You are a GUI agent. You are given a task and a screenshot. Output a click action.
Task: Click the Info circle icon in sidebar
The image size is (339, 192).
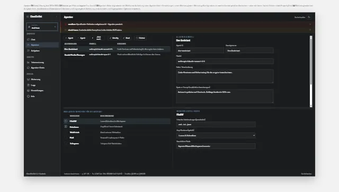point(28,96)
